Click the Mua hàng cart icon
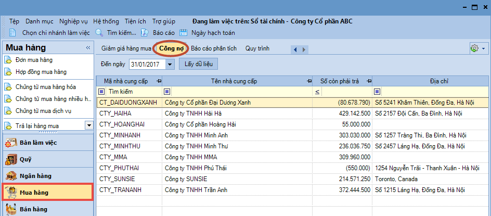The height and width of the screenshot is (216, 491). pyautogui.click(x=11, y=193)
